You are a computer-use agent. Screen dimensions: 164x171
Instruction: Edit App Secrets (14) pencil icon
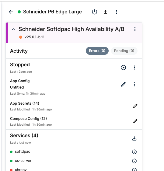coord(135,106)
